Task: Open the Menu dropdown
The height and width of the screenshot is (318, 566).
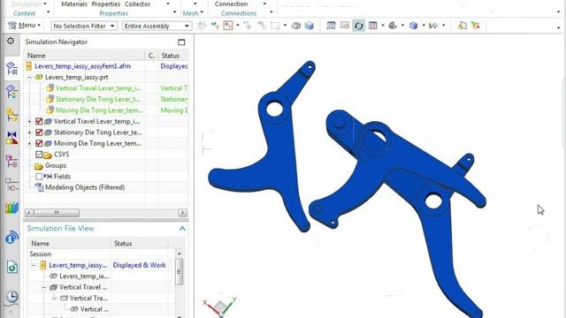Action: coord(25,26)
